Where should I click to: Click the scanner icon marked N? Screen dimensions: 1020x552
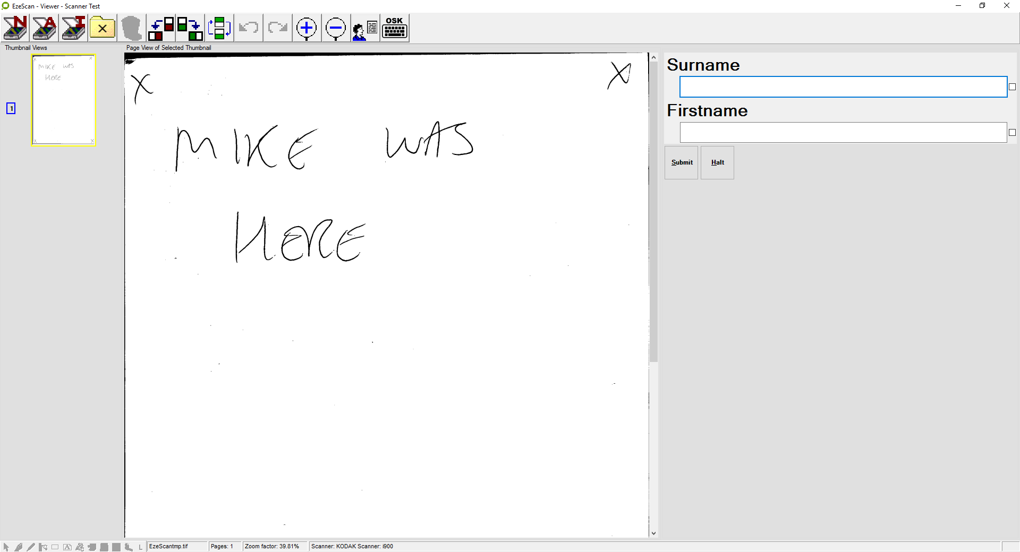point(15,28)
